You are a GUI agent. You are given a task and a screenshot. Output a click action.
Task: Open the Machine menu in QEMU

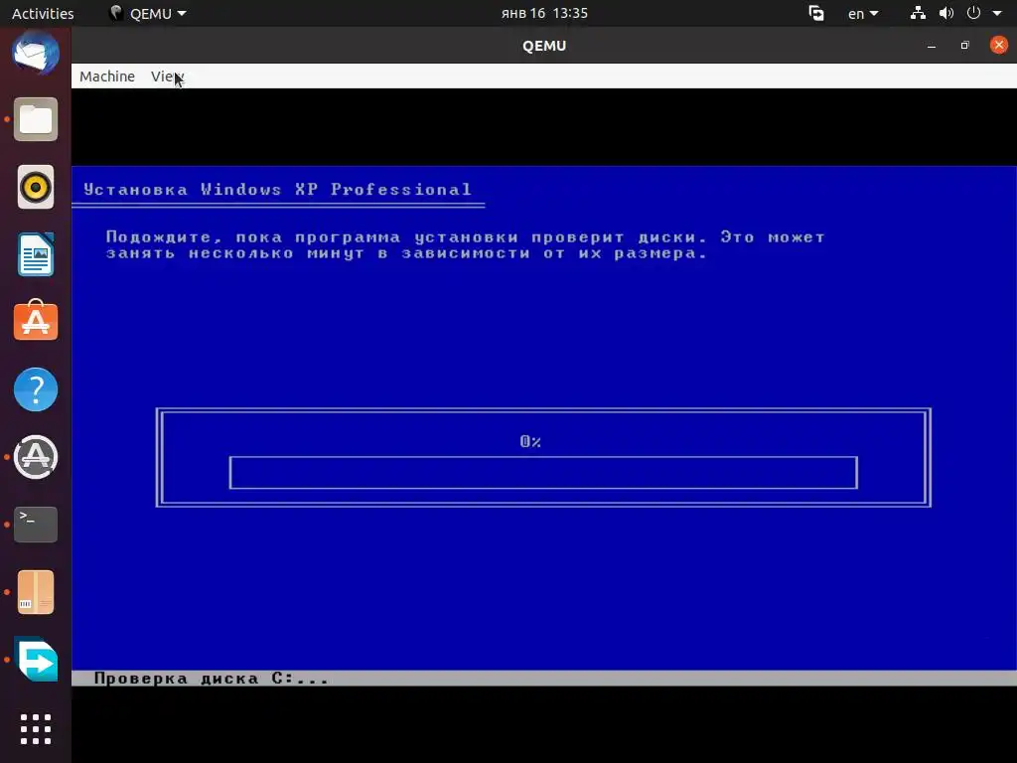coord(107,76)
